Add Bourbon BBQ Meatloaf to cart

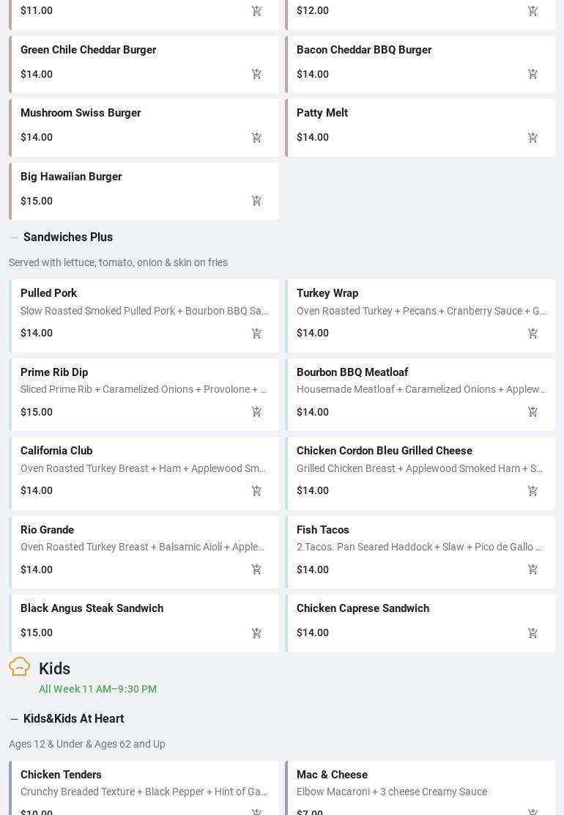[x=533, y=412]
